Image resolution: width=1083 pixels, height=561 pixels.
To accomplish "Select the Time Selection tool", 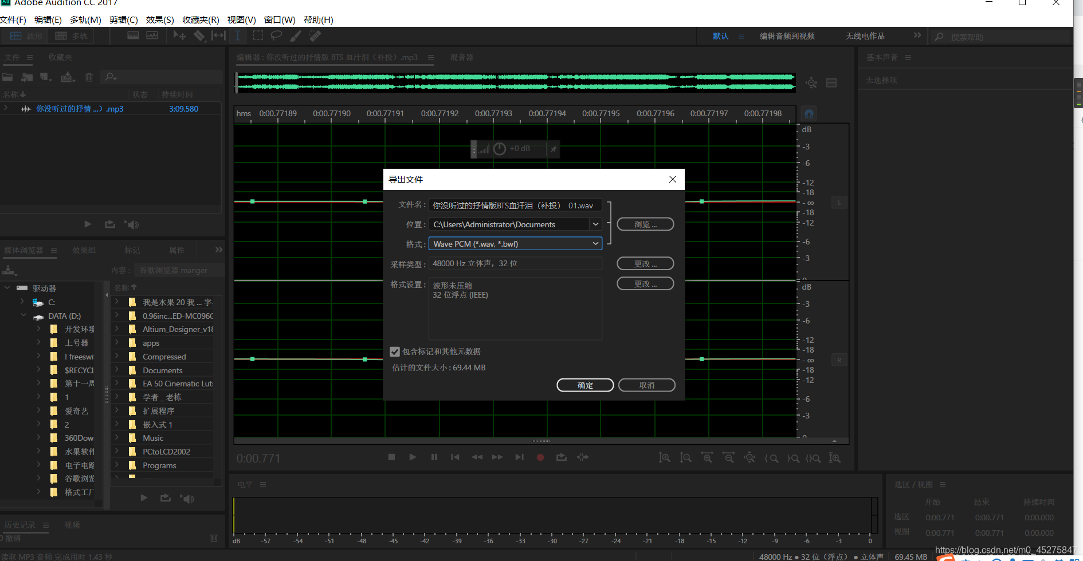I will [x=237, y=35].
